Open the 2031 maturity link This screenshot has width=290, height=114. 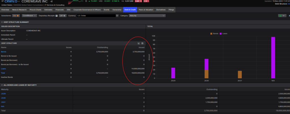[x=3, y=102]
